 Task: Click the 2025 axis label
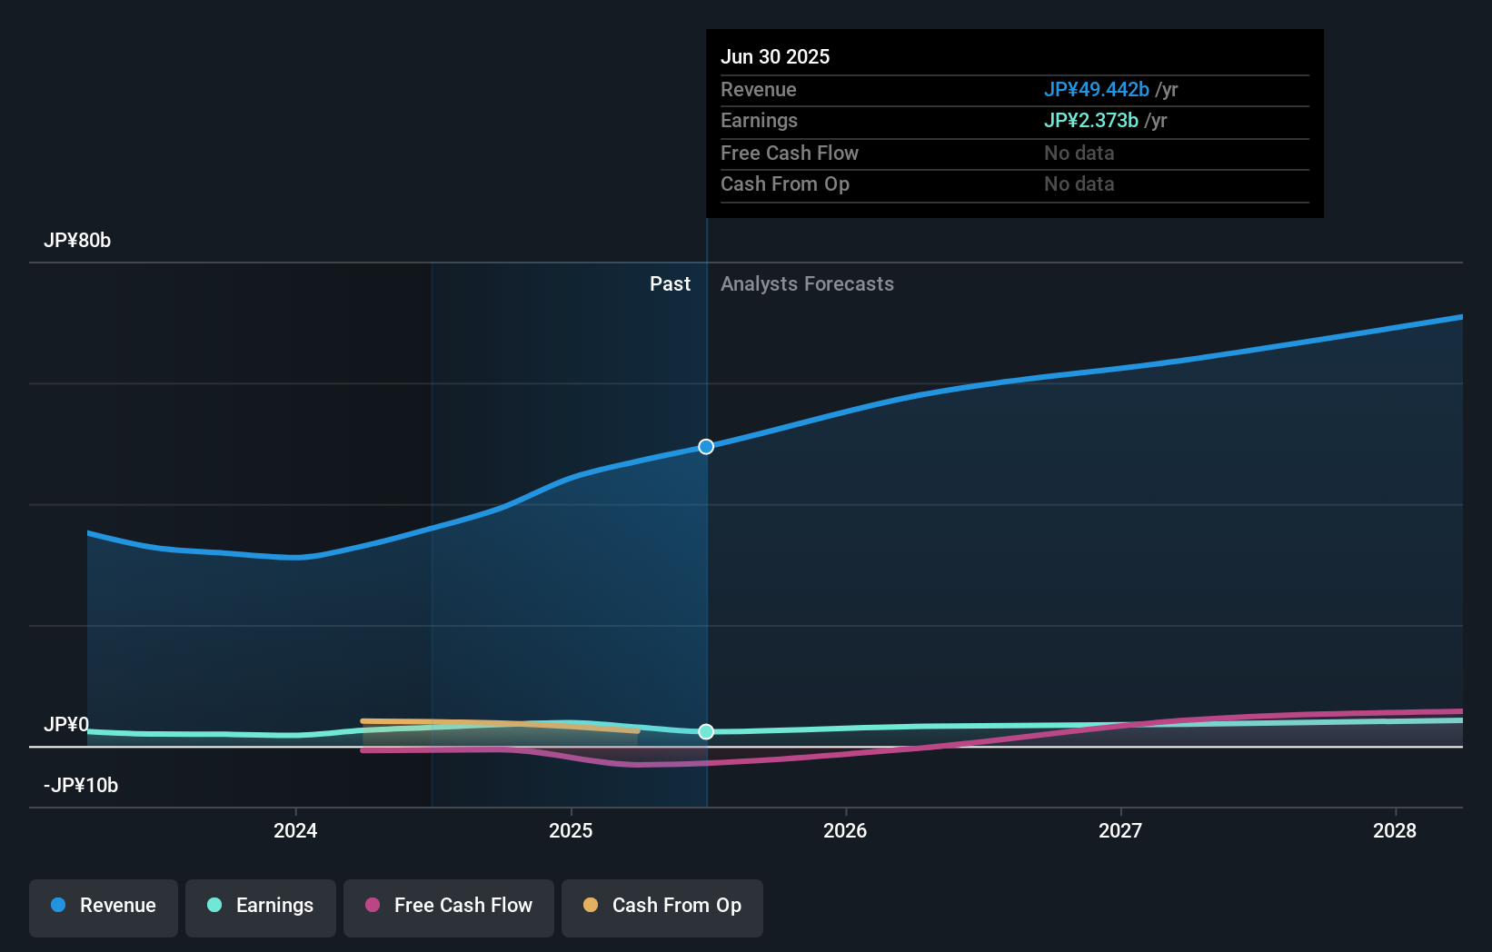[571, 830]
